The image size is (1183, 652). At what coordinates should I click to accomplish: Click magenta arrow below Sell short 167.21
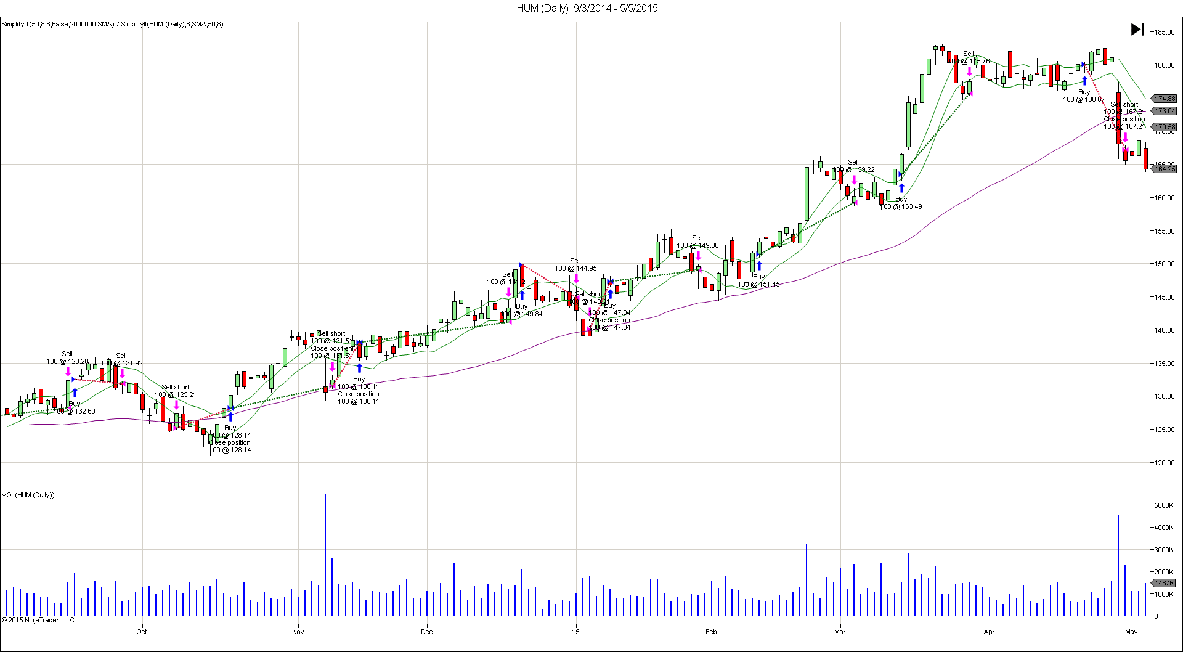pos(1125,137)
